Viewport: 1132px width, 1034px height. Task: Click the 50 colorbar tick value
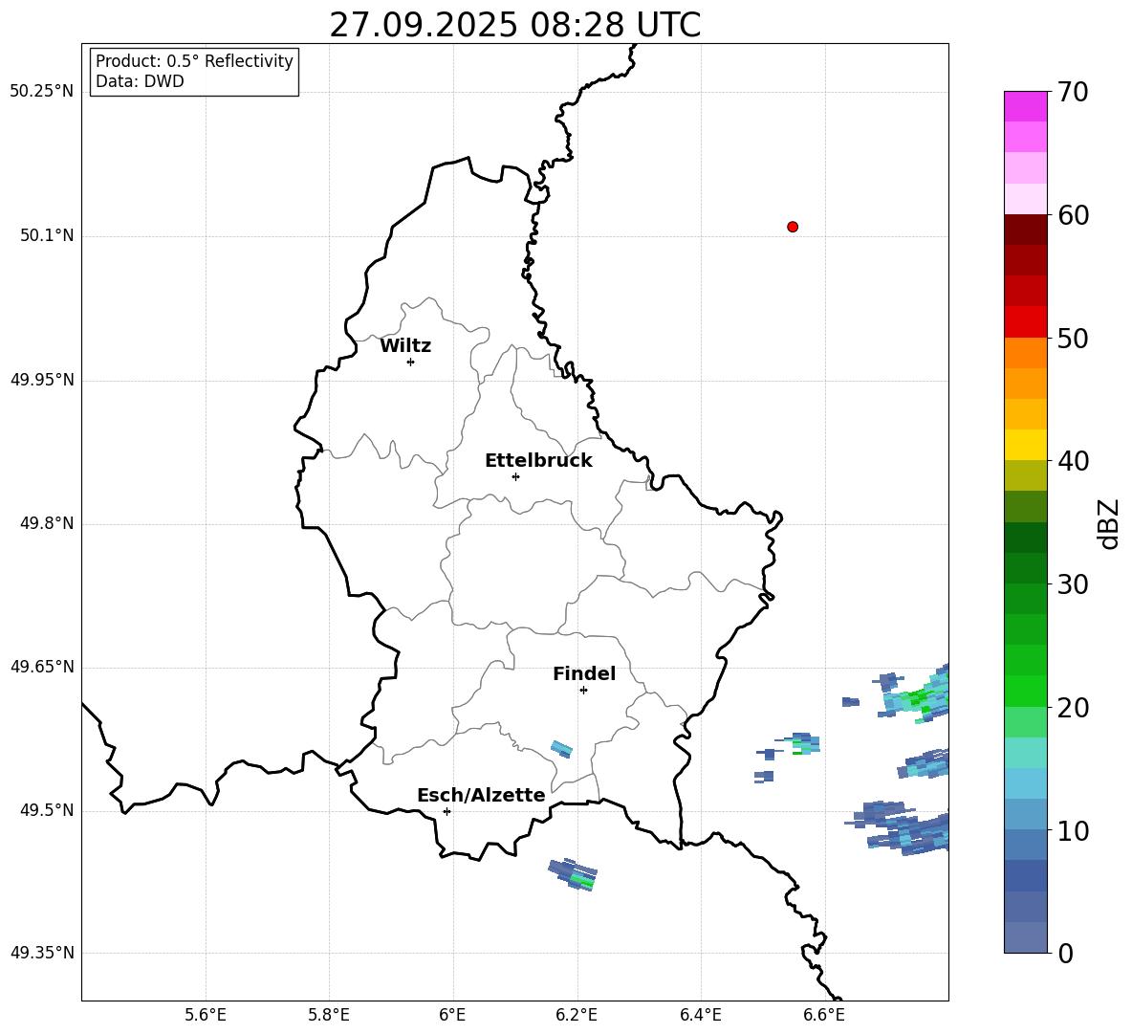tap(1073, 338)
